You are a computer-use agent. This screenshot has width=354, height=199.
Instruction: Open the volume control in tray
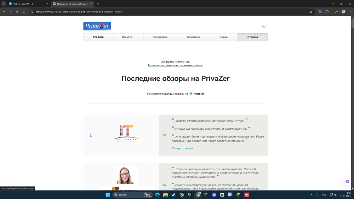336,195
